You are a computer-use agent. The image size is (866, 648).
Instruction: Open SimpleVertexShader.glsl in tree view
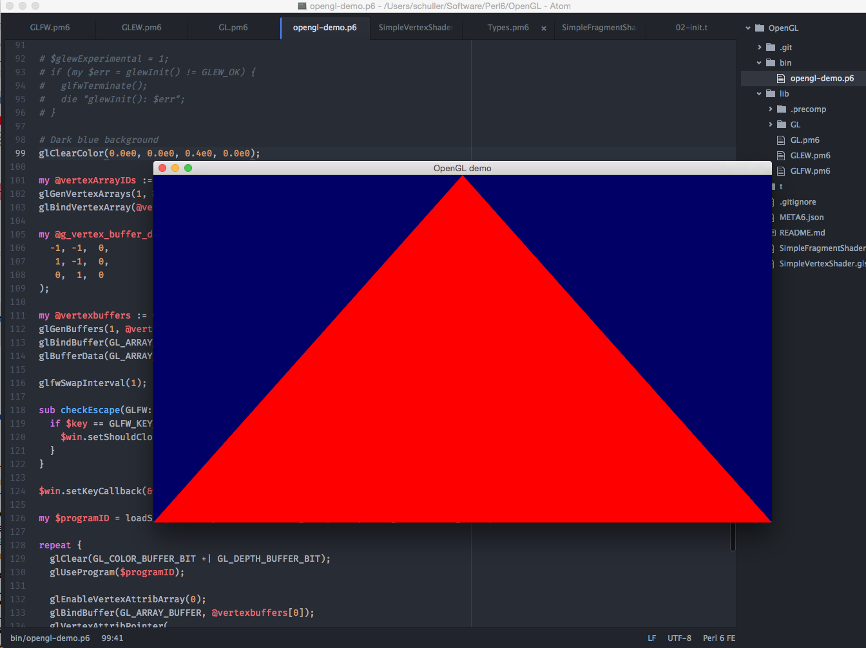[x=822, y=264]
